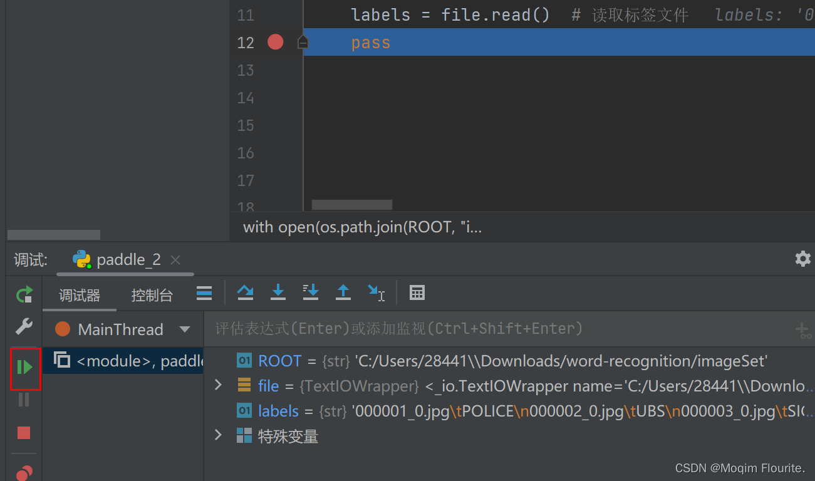Close the paddle_2 debug tab
Screen dimensions: 815x481
[175, 260]
